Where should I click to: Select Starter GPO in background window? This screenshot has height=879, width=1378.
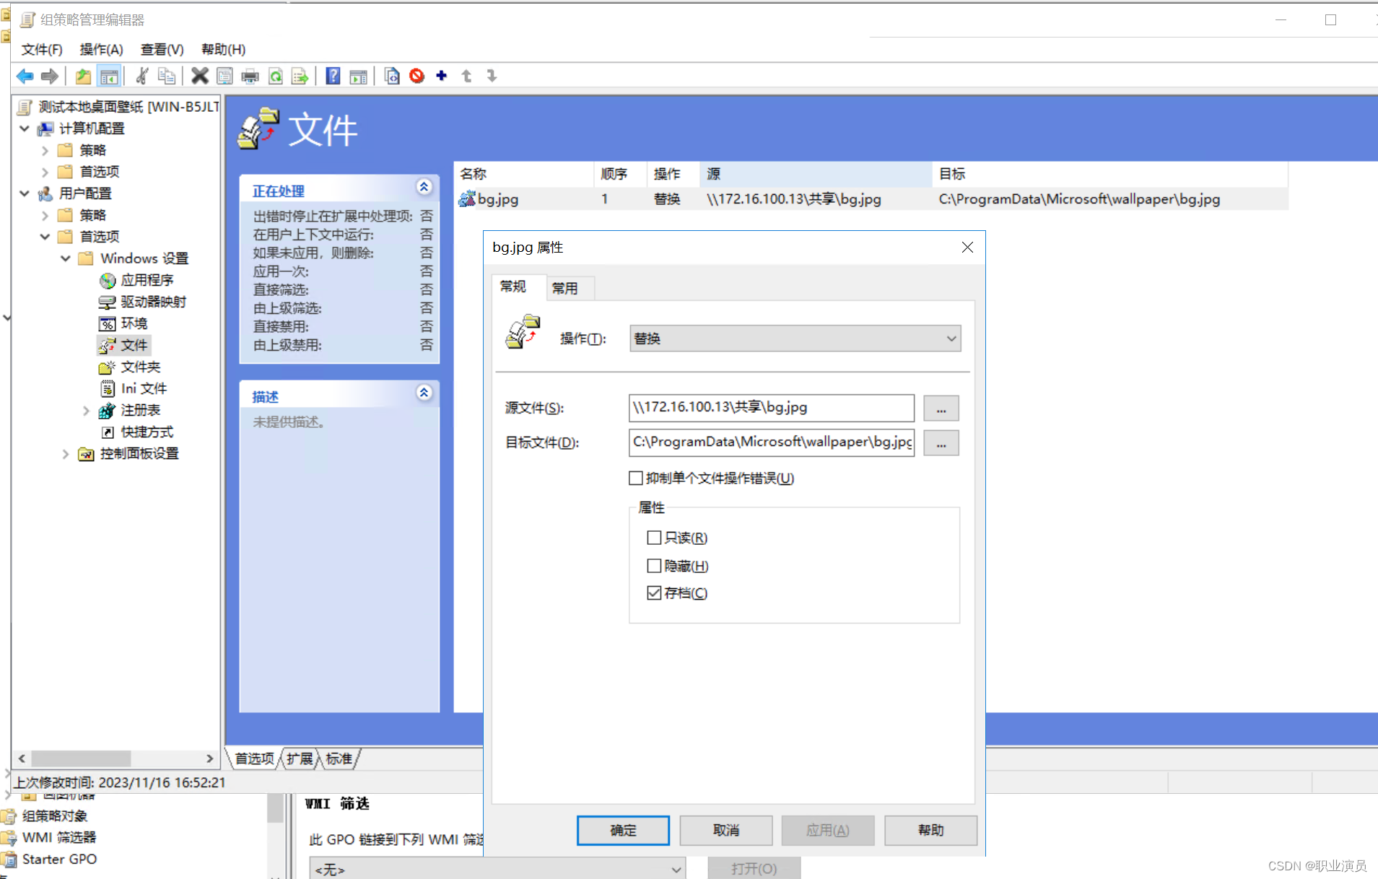(x=59, y=859)
